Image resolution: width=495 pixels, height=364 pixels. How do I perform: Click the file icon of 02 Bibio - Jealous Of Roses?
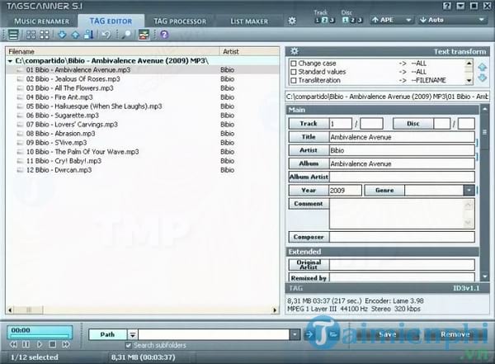(20, 79)
